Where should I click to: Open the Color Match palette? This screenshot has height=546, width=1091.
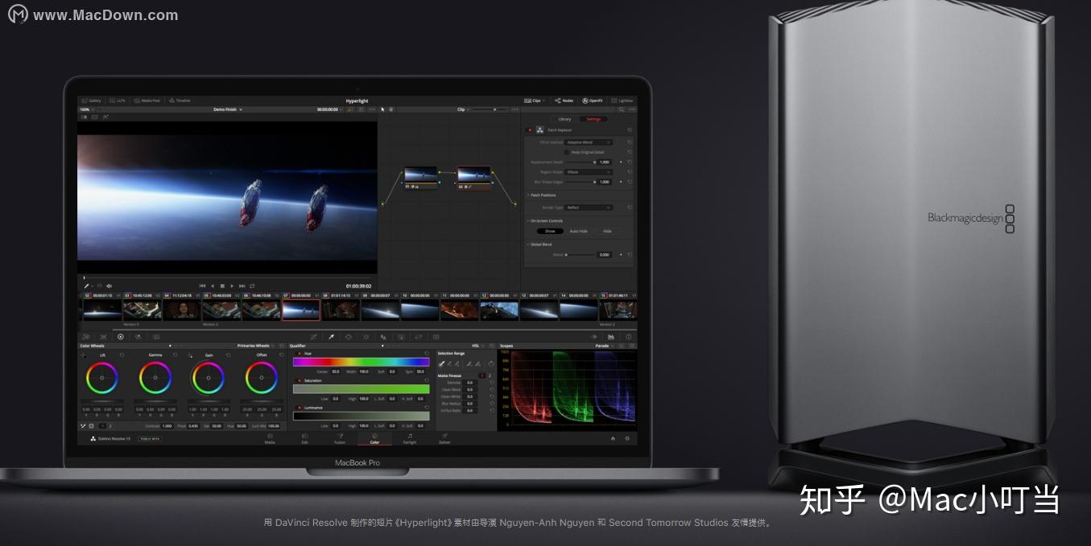103,337
